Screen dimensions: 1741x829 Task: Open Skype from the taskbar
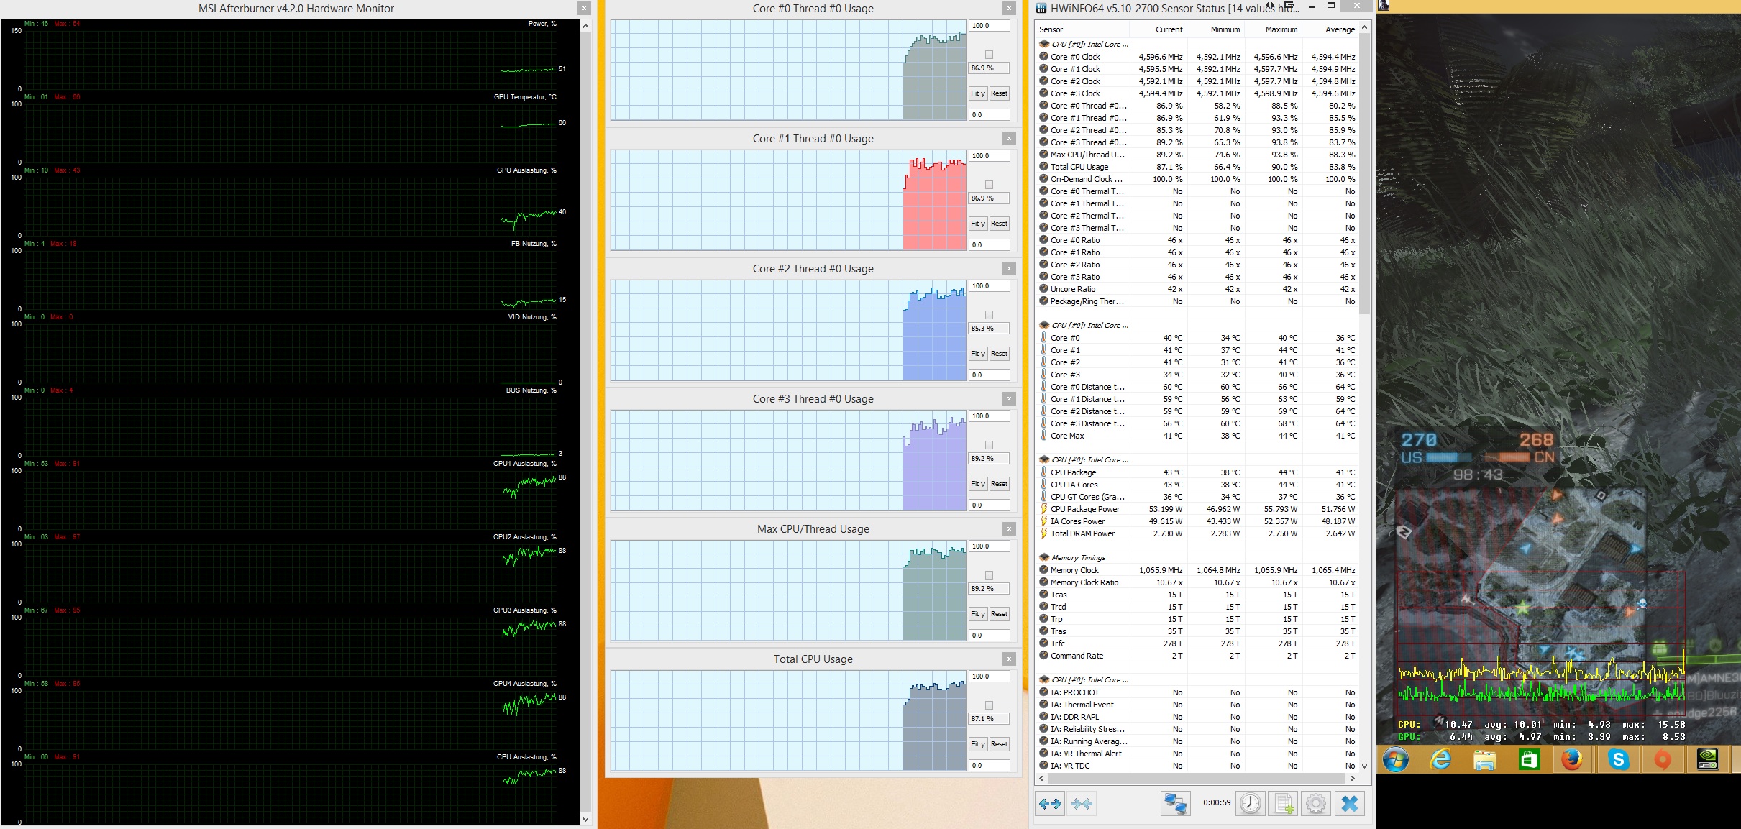tap(1618, 759)
